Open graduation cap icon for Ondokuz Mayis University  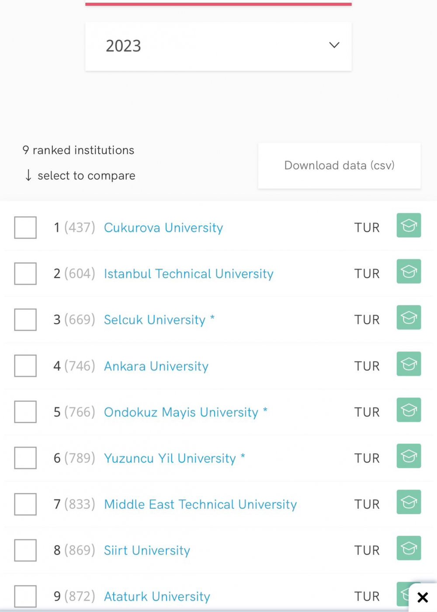pyautogui.click(x=409, y=410)
